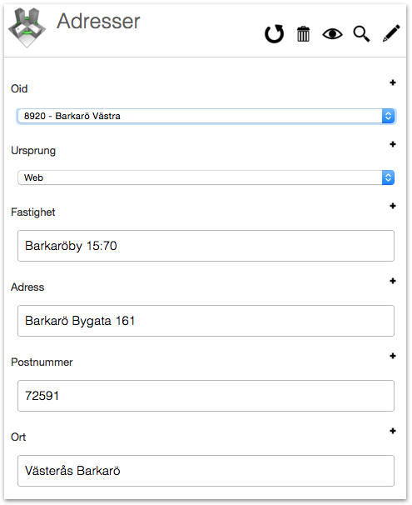Open the Ursprung dropdown showing Web
Image resolution: width=412 pixels, height=505 pixels.
(x=206, y=177)
